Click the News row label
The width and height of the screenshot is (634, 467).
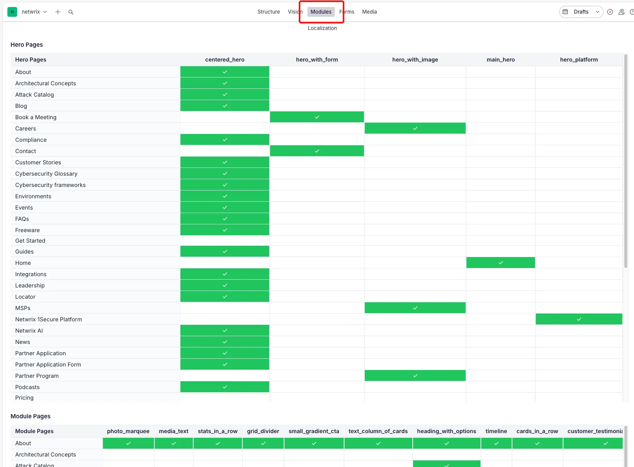[23, 342]
